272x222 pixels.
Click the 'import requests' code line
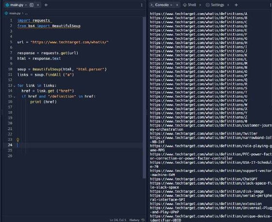[34, 20]
